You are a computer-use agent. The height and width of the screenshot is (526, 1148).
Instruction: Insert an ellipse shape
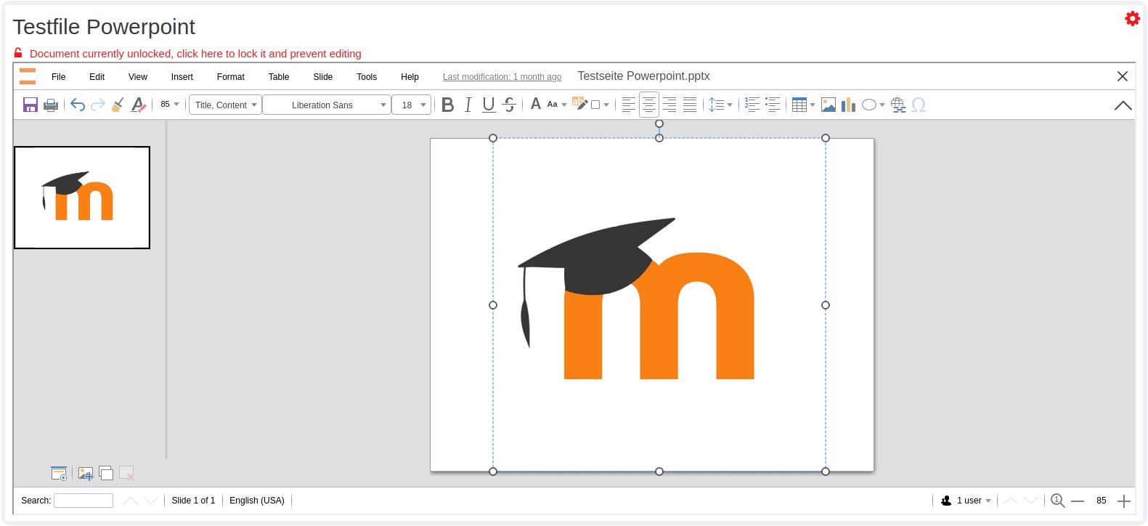click(x=869, y=105)
